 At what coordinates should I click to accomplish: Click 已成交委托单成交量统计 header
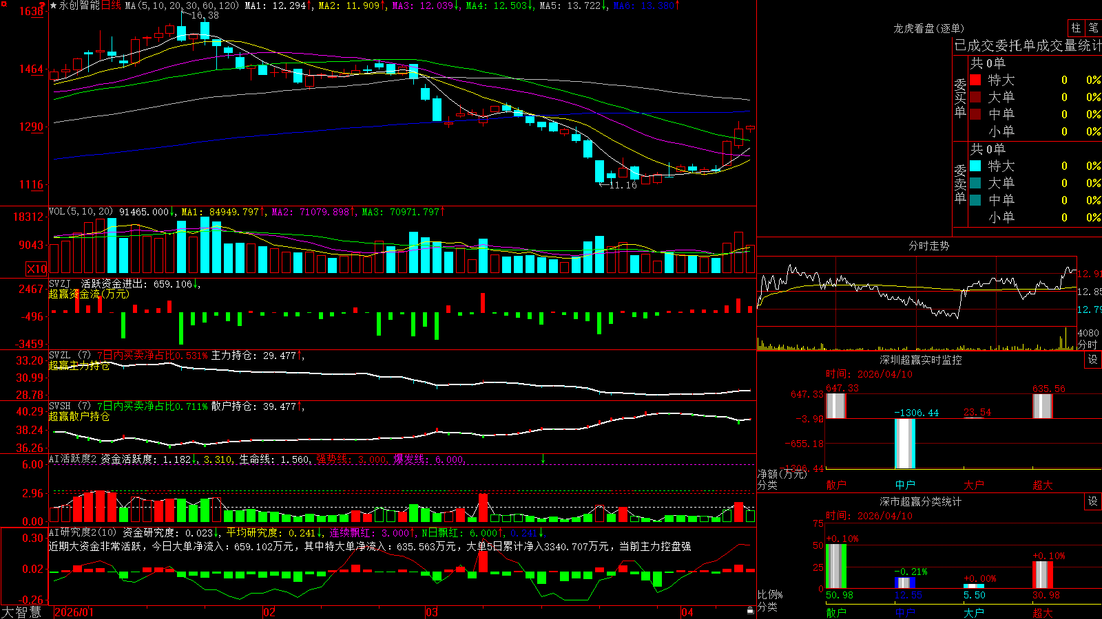click(x=1028, y=45)
